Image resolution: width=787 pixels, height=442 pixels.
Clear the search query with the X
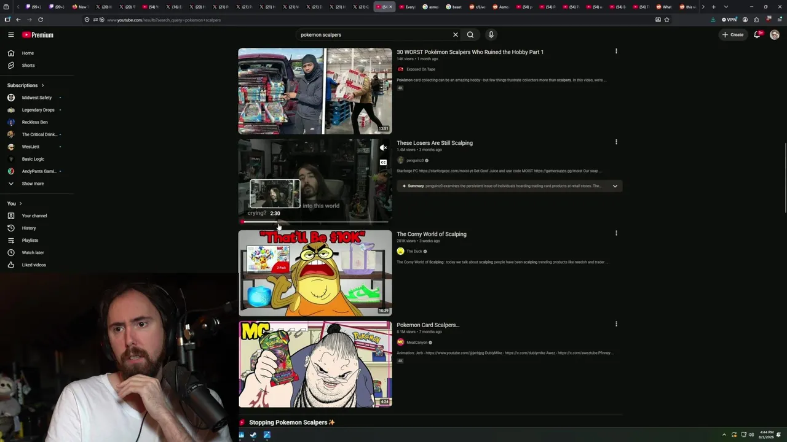coord(456,35)
